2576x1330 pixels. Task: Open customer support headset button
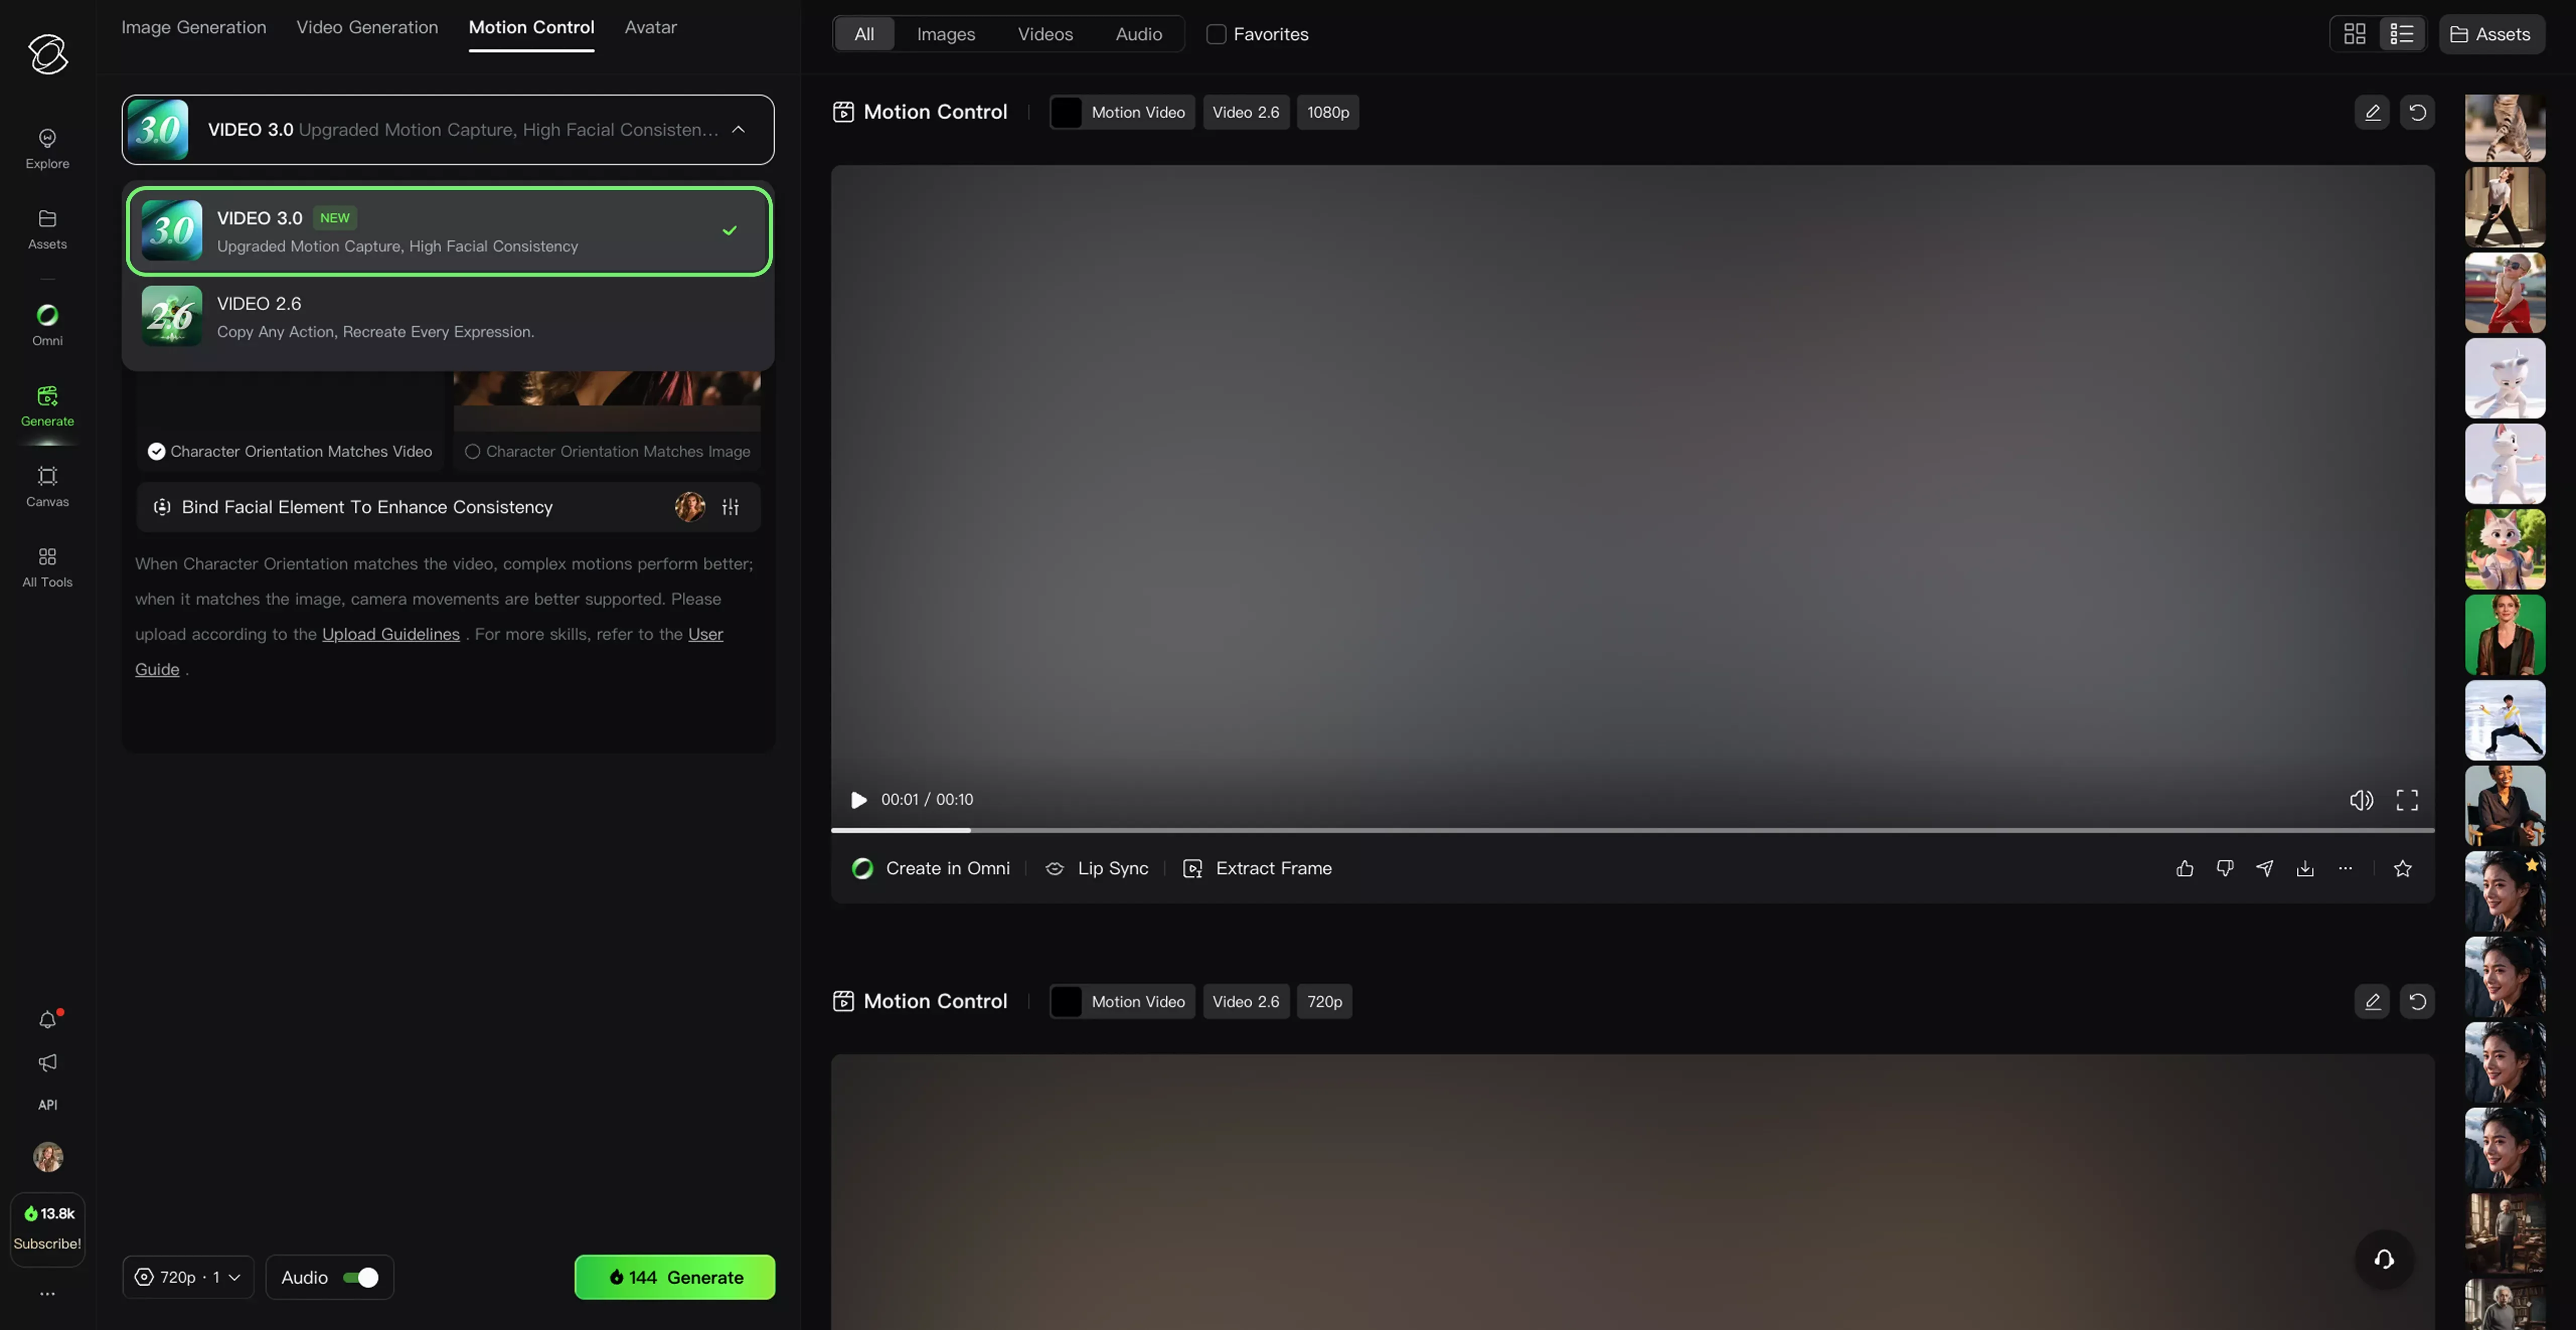click(2384, 1259)
